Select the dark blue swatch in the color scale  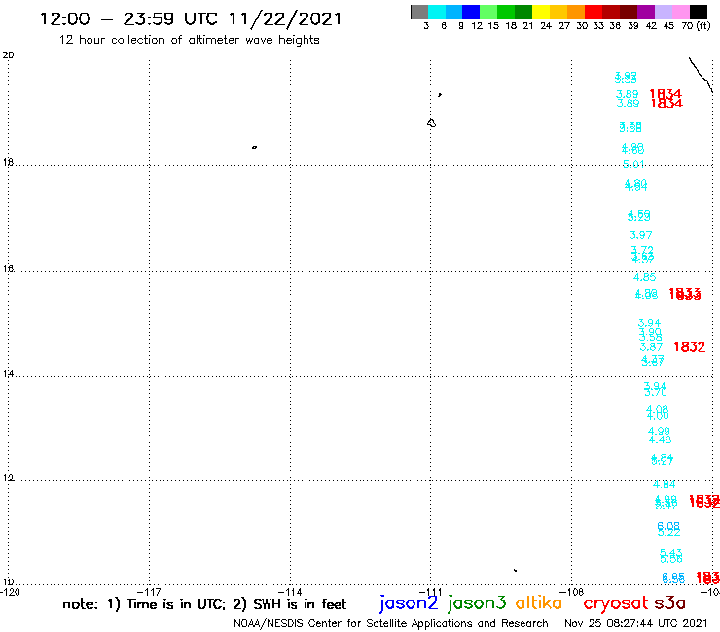[x=471, y=12]
